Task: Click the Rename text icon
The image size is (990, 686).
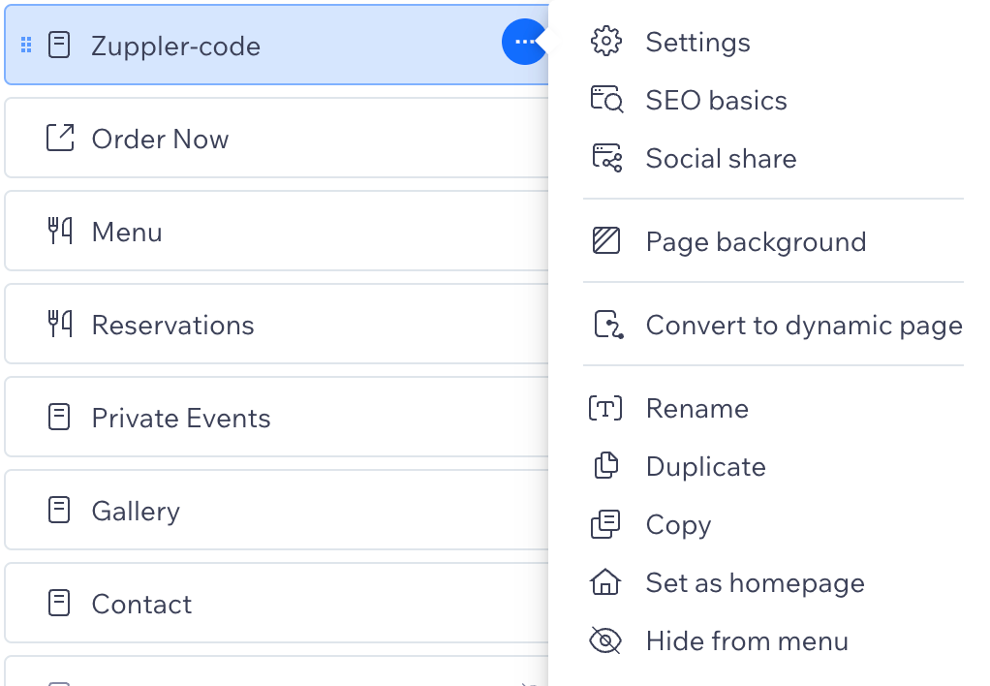Action: click(605, 408)
